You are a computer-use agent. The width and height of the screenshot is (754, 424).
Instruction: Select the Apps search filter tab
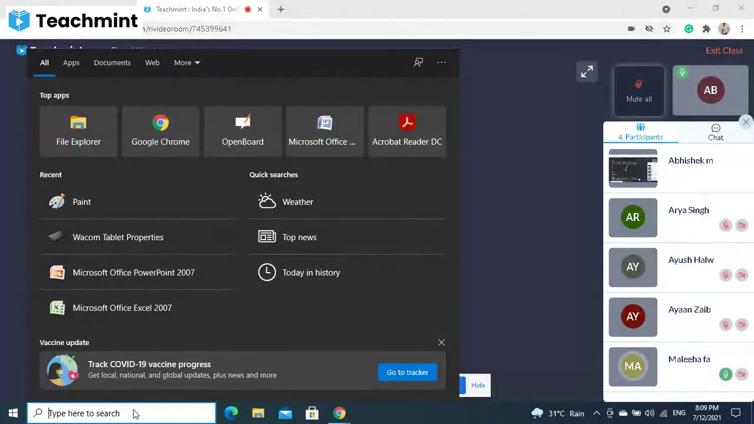tap(71, 62)
